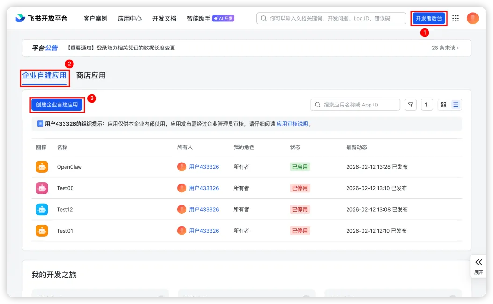493x304 pixels.
Task: Click the sort order icon
Action: 427,105
